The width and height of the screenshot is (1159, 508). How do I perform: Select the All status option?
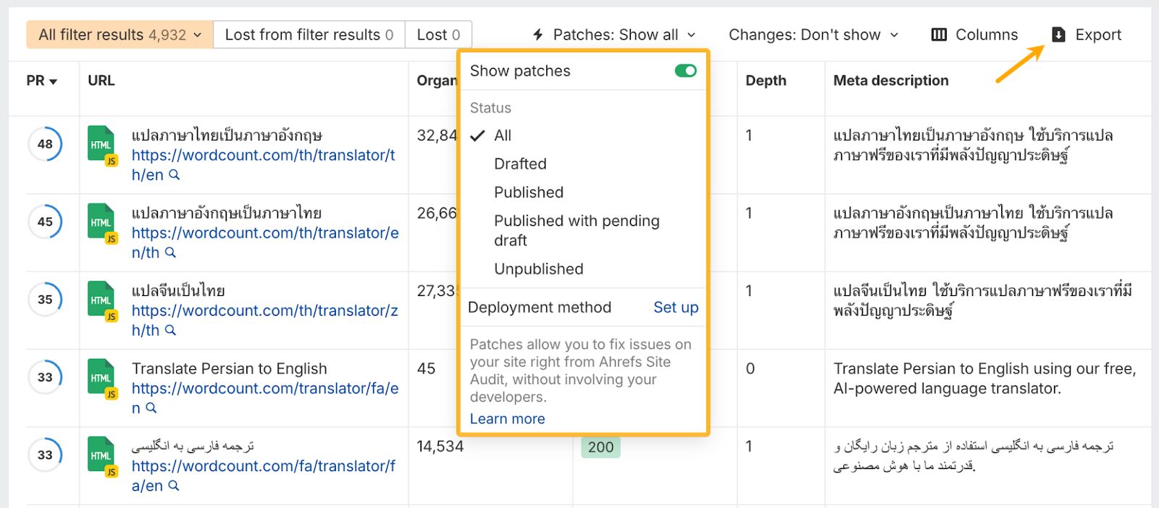click(x=503, y=135)
